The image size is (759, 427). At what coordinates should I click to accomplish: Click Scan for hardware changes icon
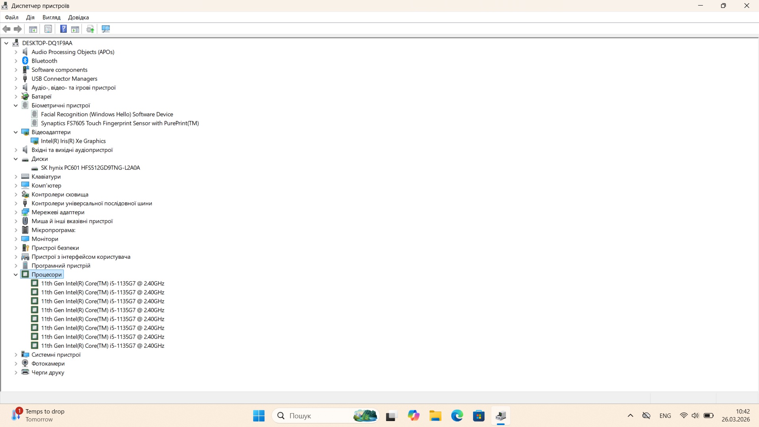[x=106, y=29]
